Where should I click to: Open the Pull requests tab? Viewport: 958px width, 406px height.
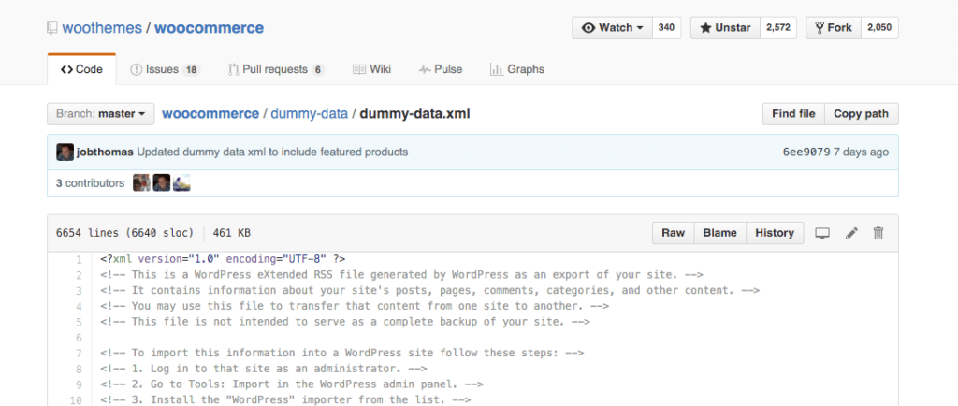tap(276, 69)
